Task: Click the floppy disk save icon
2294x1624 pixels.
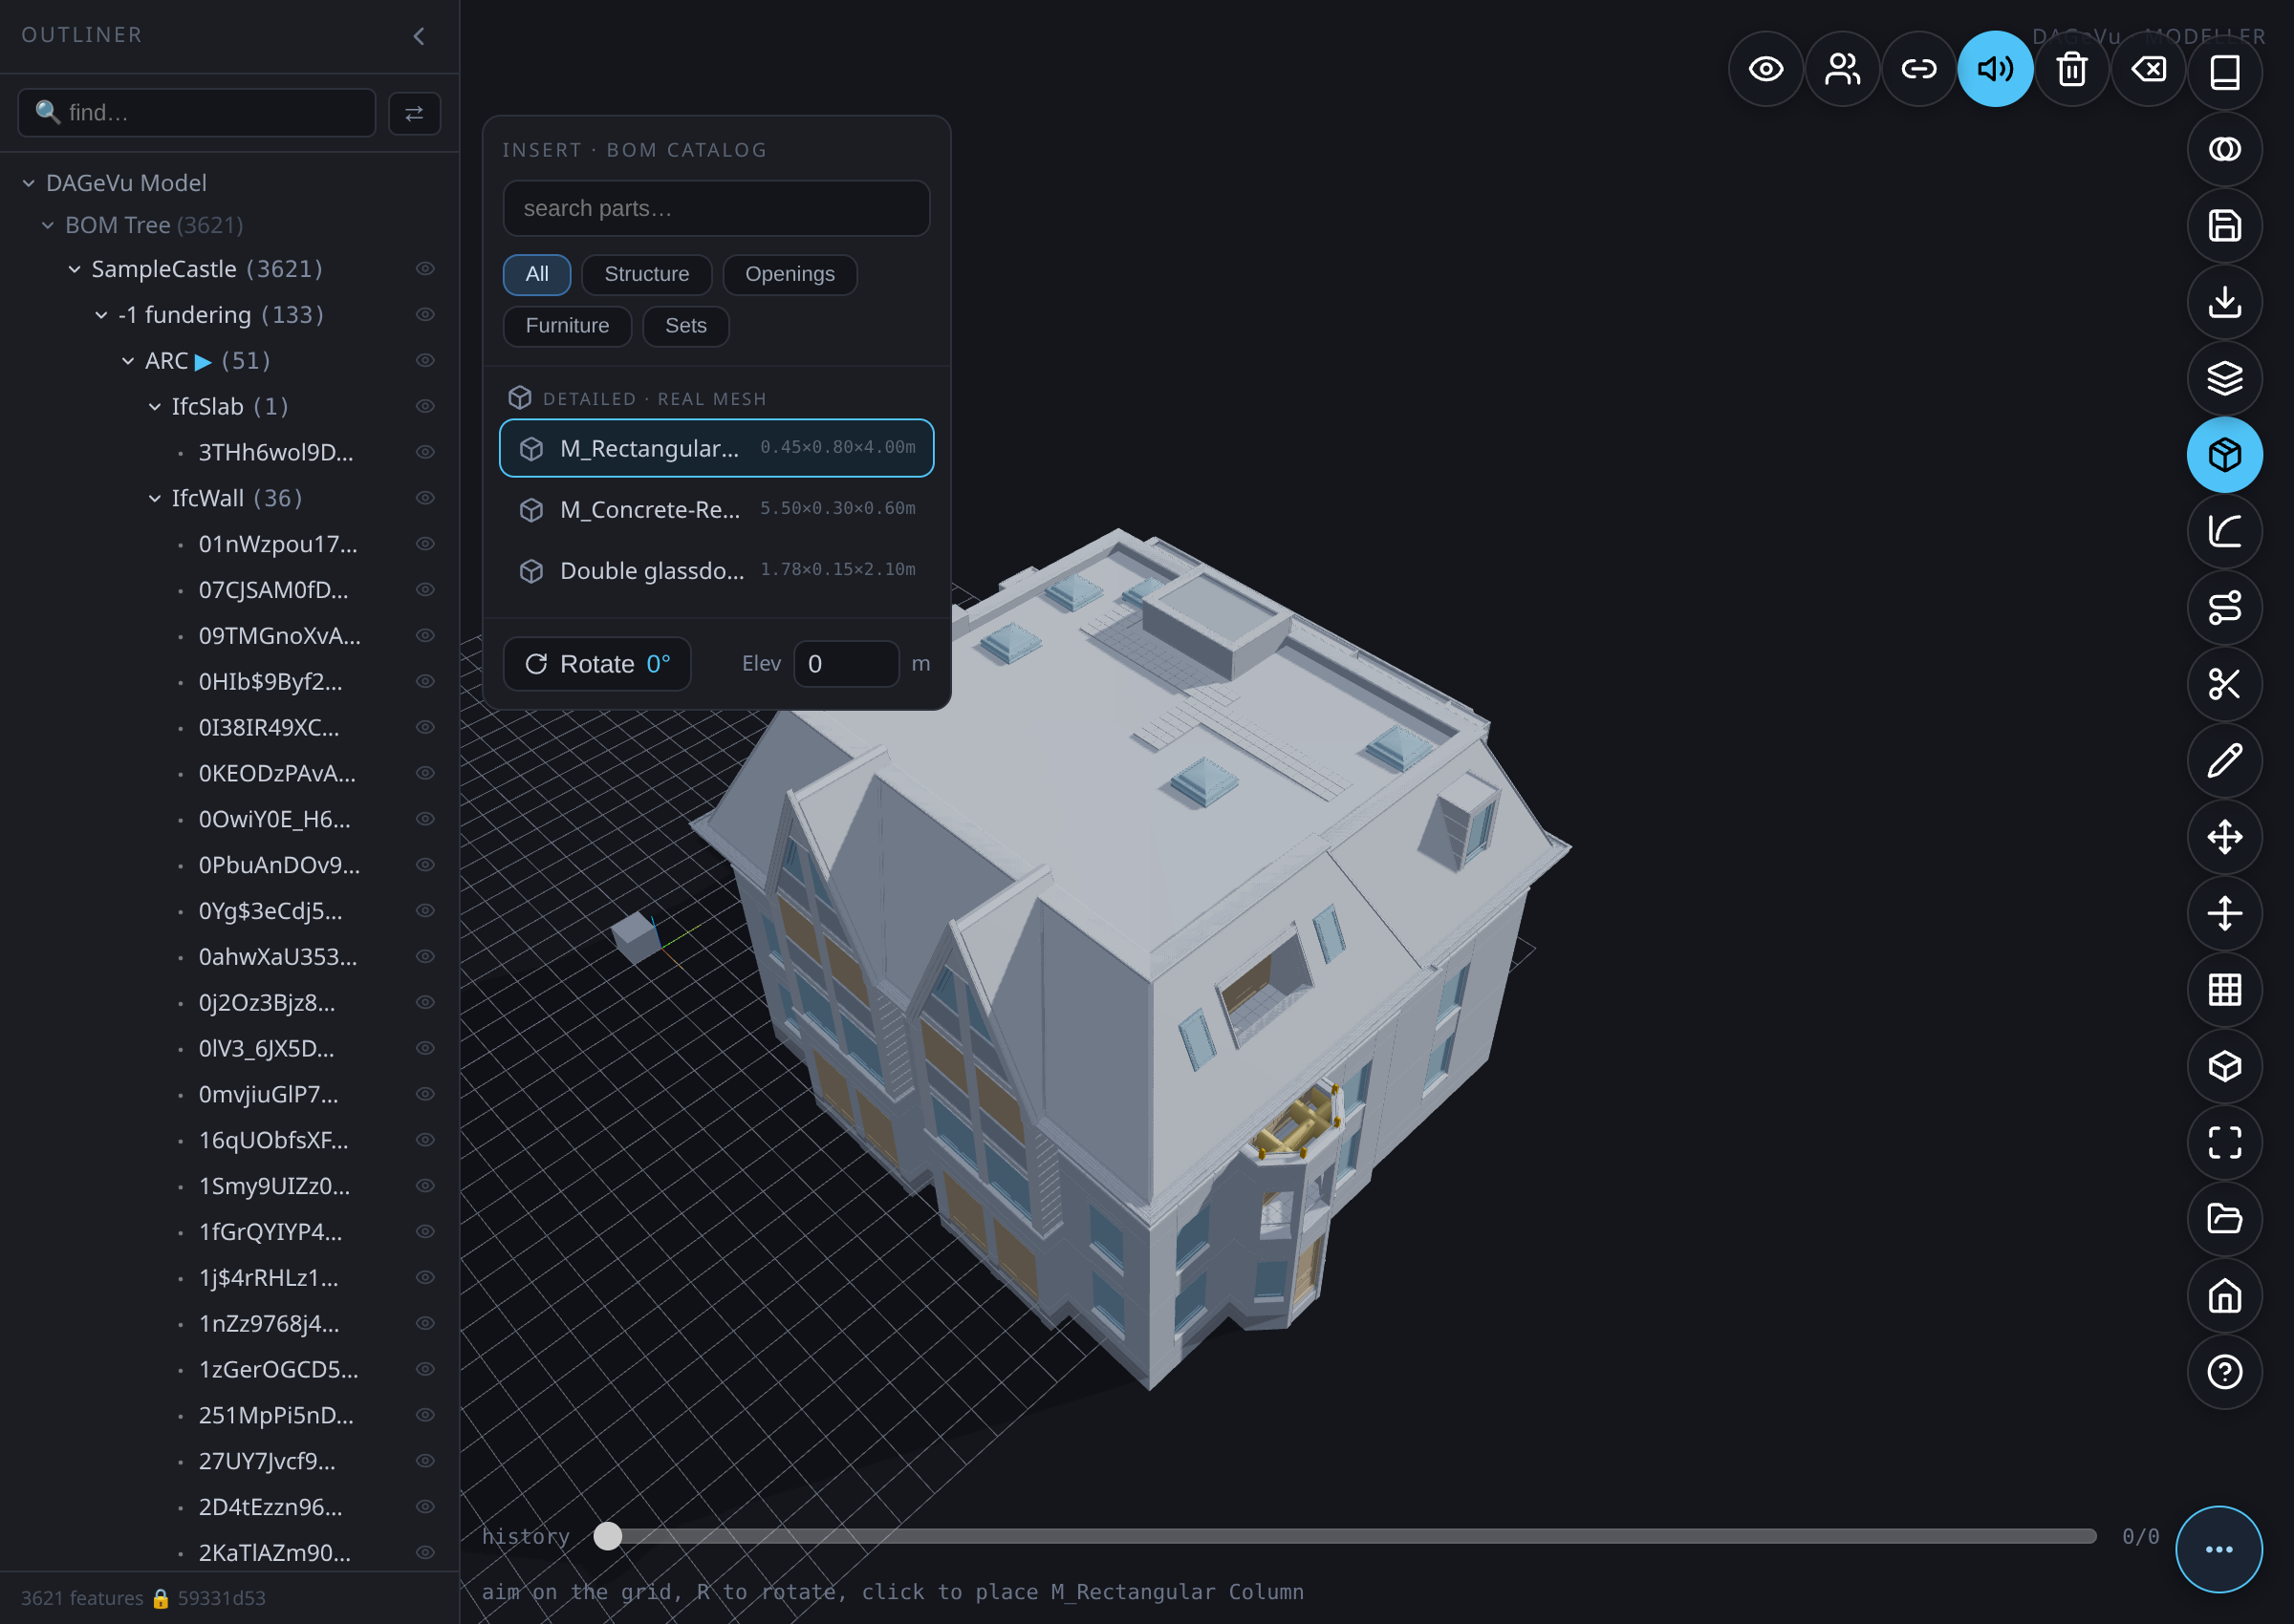Action: pyautogui.click(x=2224, y=226)
